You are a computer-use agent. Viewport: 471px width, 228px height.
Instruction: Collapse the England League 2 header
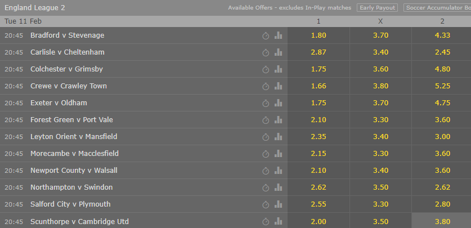pos(34,8)
